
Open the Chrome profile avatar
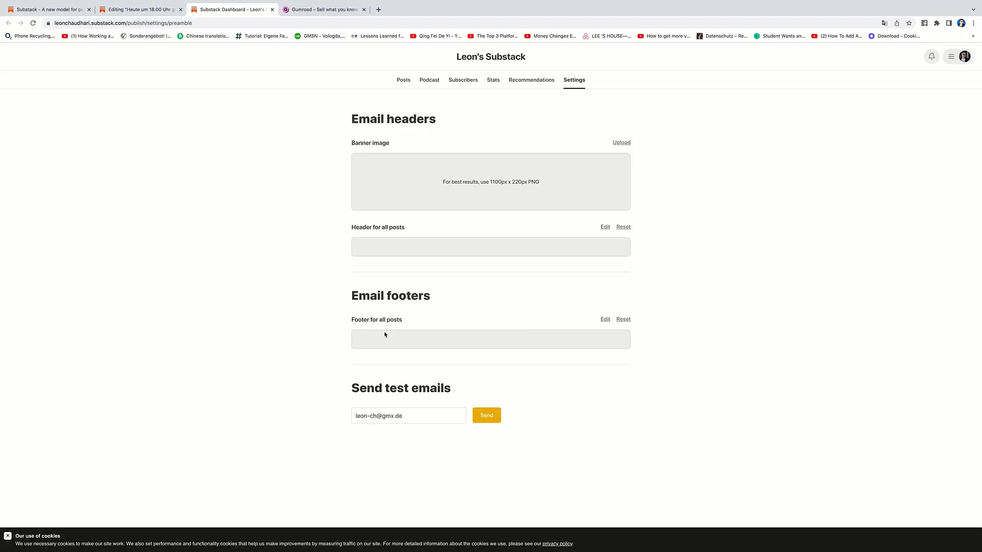pyautogui.click(x=961, y=23)
